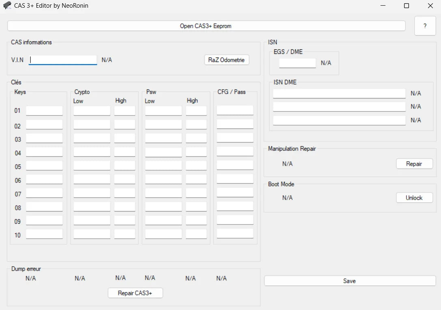Screen dimensions: 441x310
Task: Select Crypto Low field in row 02
Action: pyautogui.click(x=92, y=124)
